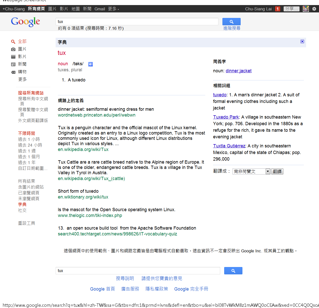Select 圖片 filter in left sidebar
This screenshot has width=319, height=308.
pos(22,49)
